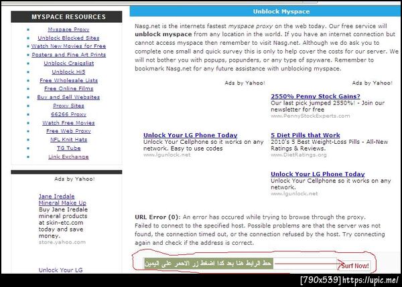Open Unblock Blocked Sites link
Screen dimensions: 402x287
68,38
